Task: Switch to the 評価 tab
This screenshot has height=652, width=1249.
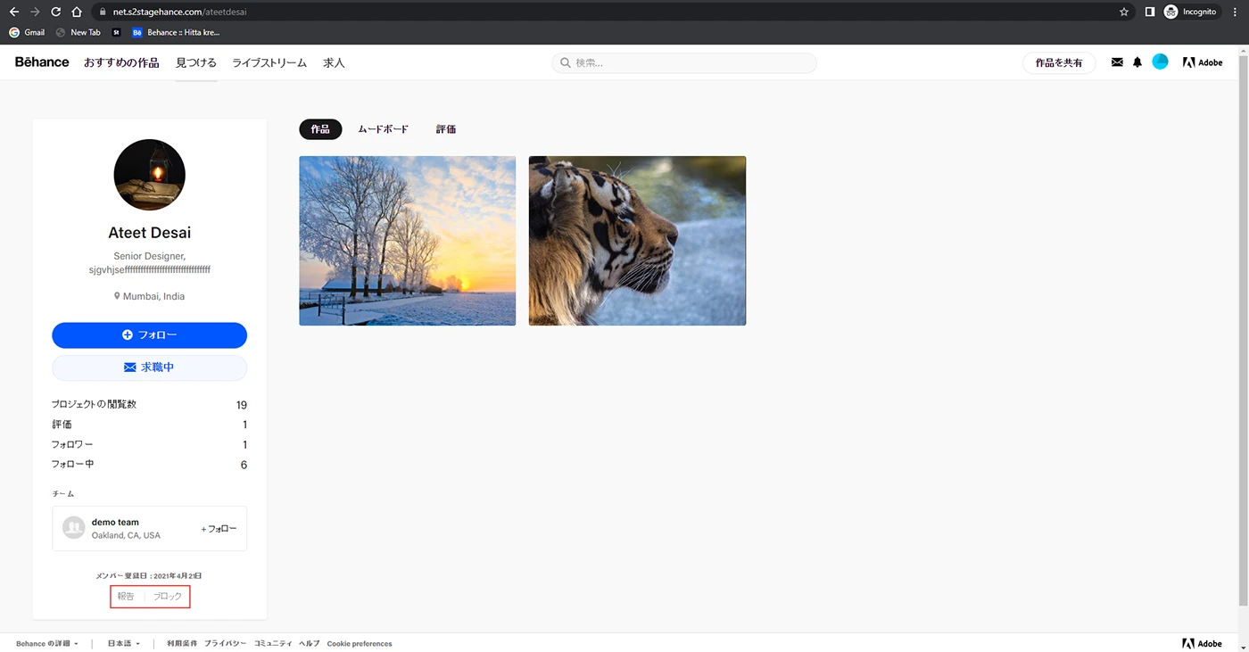Action: [x=446, y=129]
